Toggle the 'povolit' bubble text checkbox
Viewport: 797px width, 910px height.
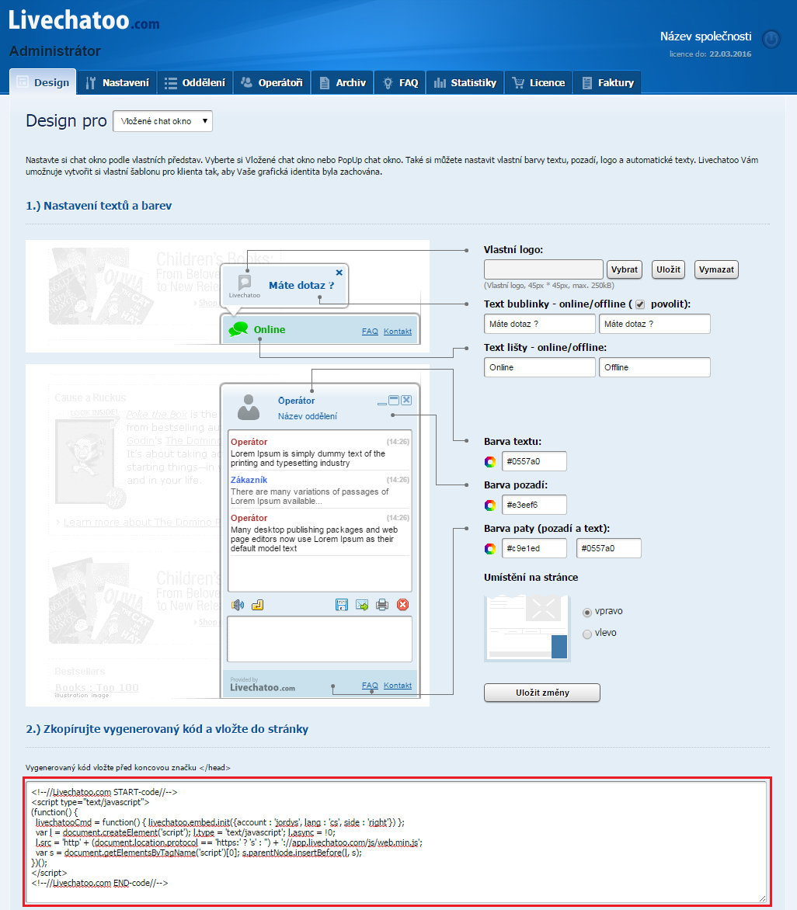click(640, 304)
